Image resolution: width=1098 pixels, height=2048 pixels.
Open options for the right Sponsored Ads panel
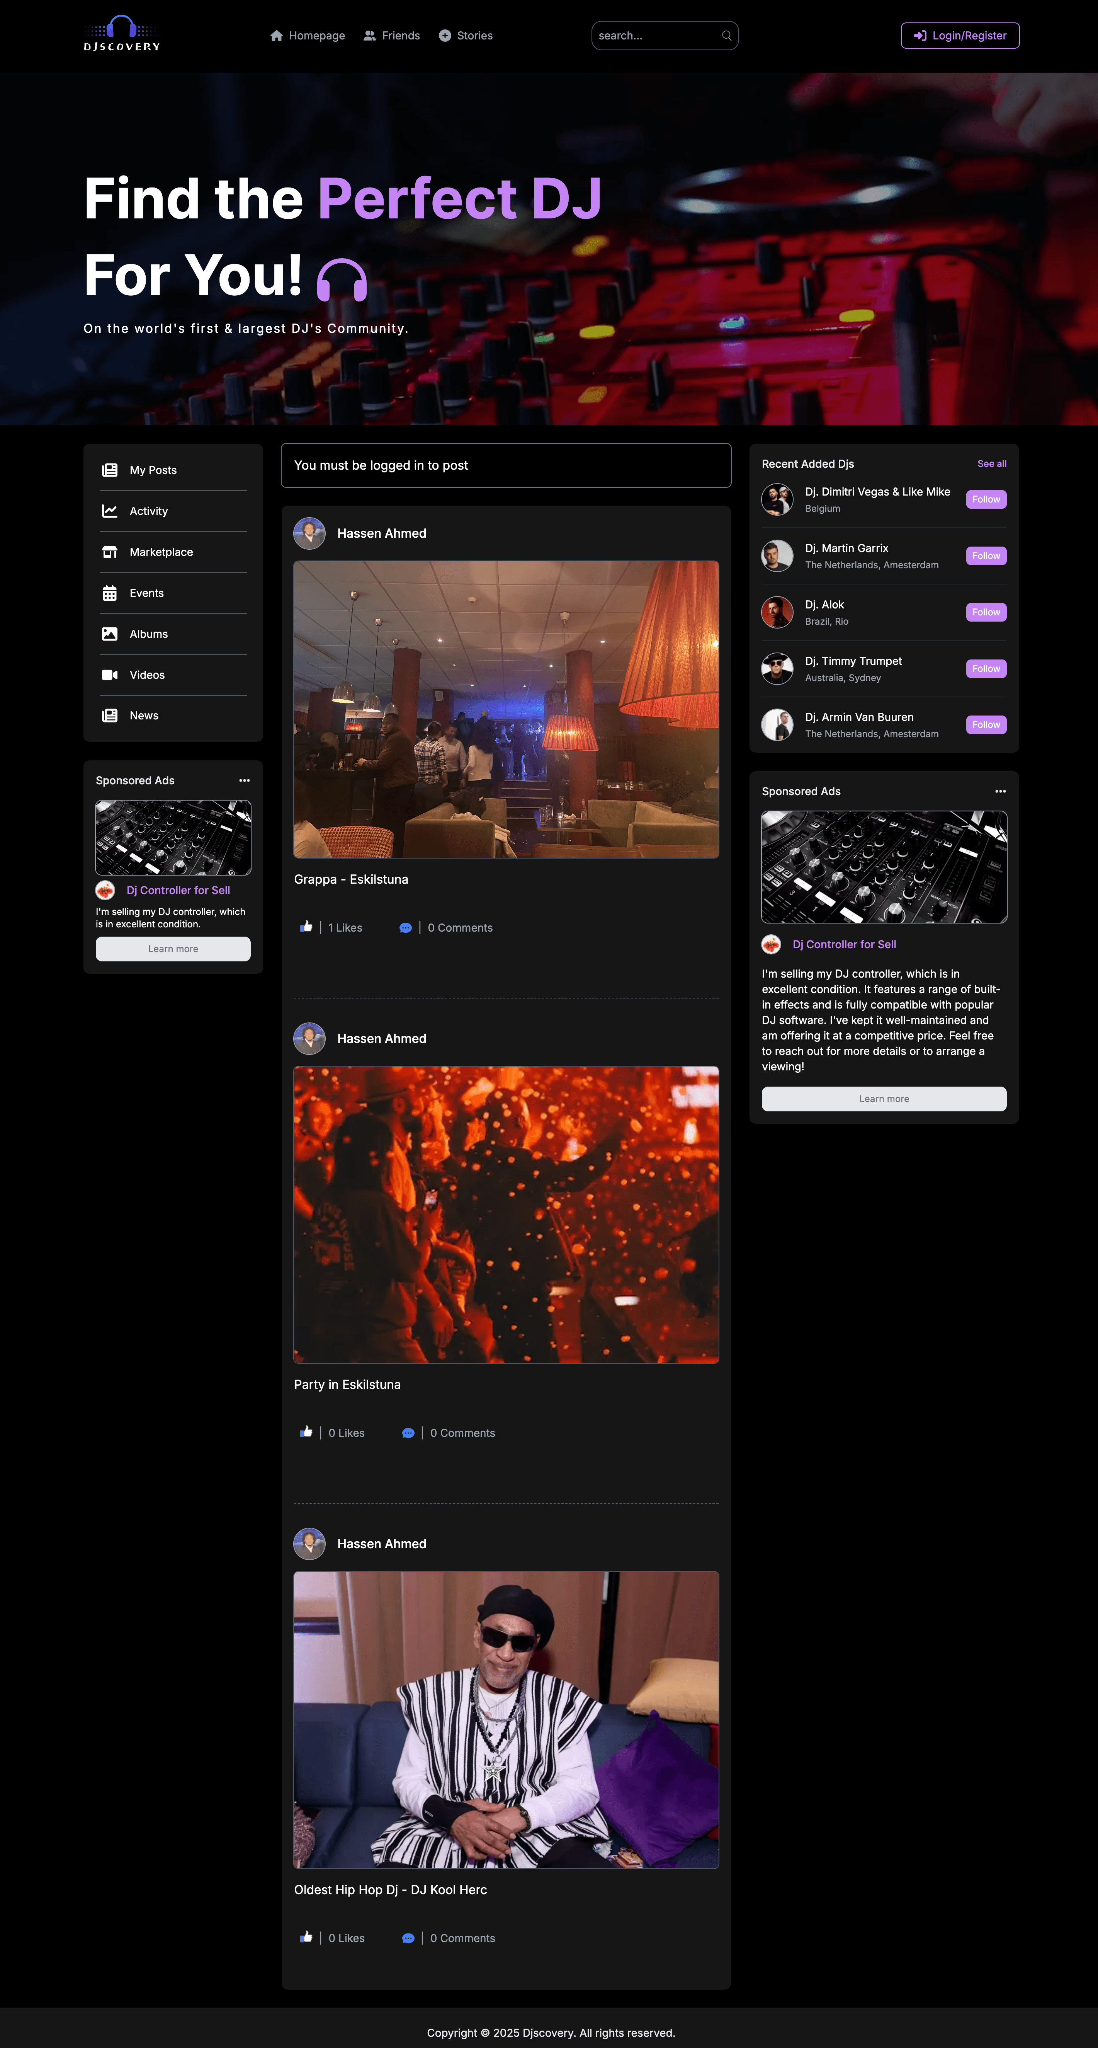(x=1000, y=791)
